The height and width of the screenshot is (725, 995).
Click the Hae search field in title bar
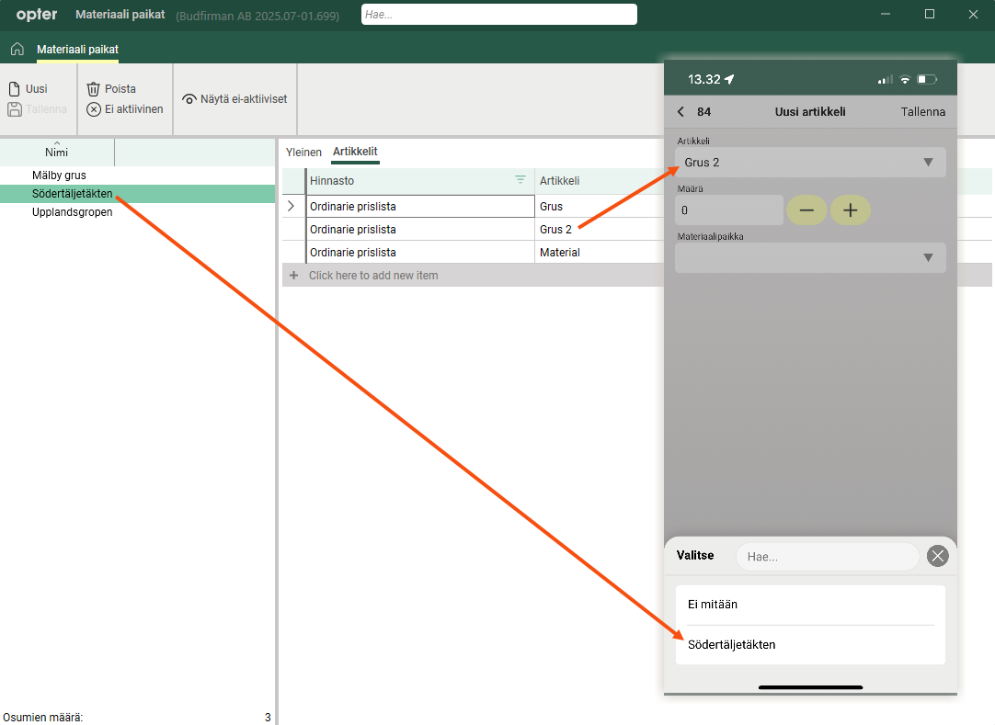click(498, 15)
